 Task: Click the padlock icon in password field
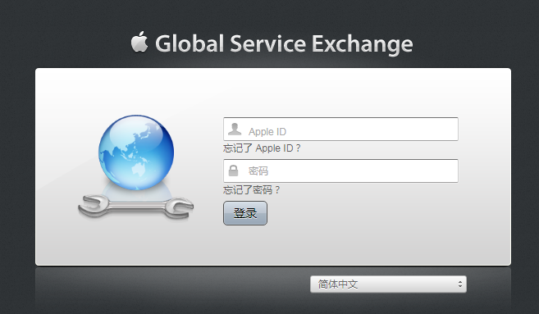pos(234,171)
